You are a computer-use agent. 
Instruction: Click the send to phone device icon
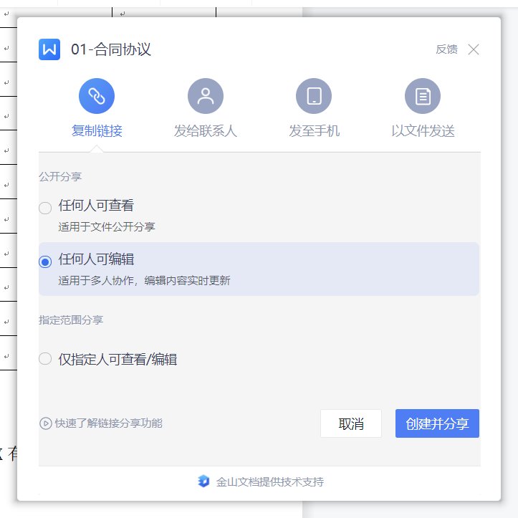pyautogui.click(x=314, y=96)
